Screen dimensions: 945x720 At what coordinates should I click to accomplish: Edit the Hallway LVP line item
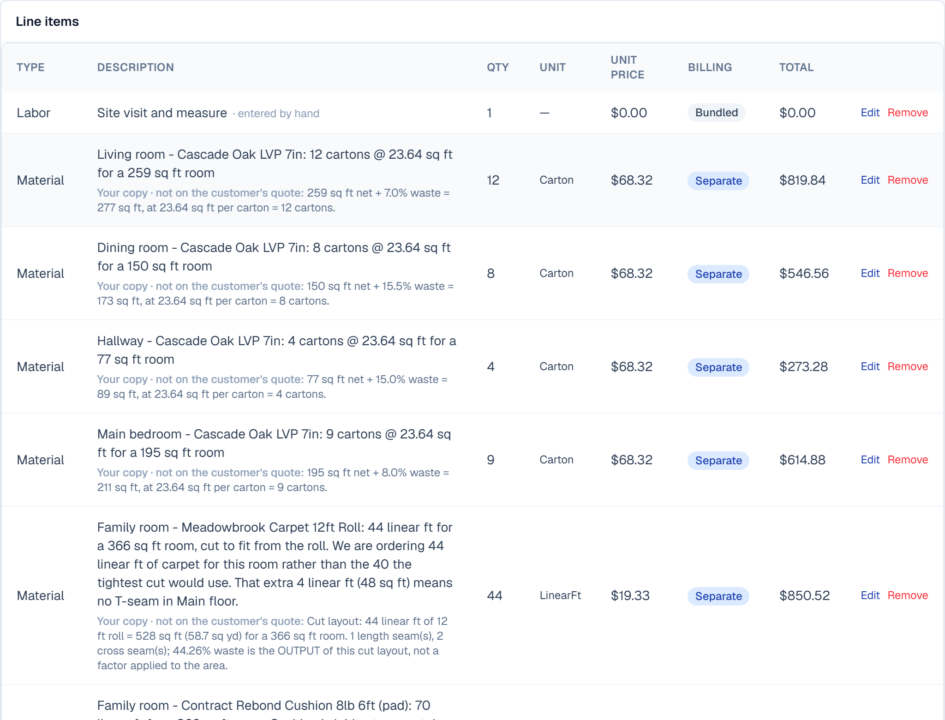coord(870,366)
